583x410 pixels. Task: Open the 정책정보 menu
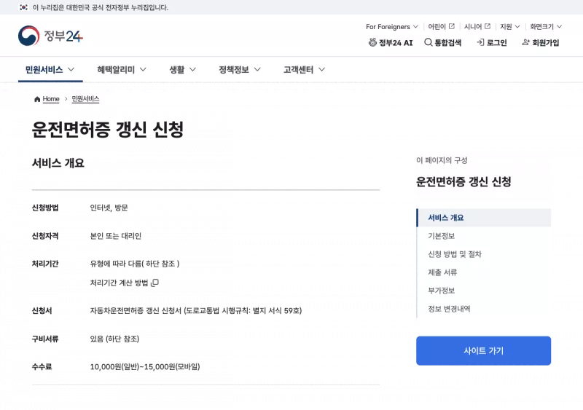tap(240, 69)
